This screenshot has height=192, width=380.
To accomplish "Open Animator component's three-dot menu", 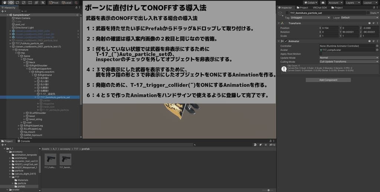I will tap(377, 41).
